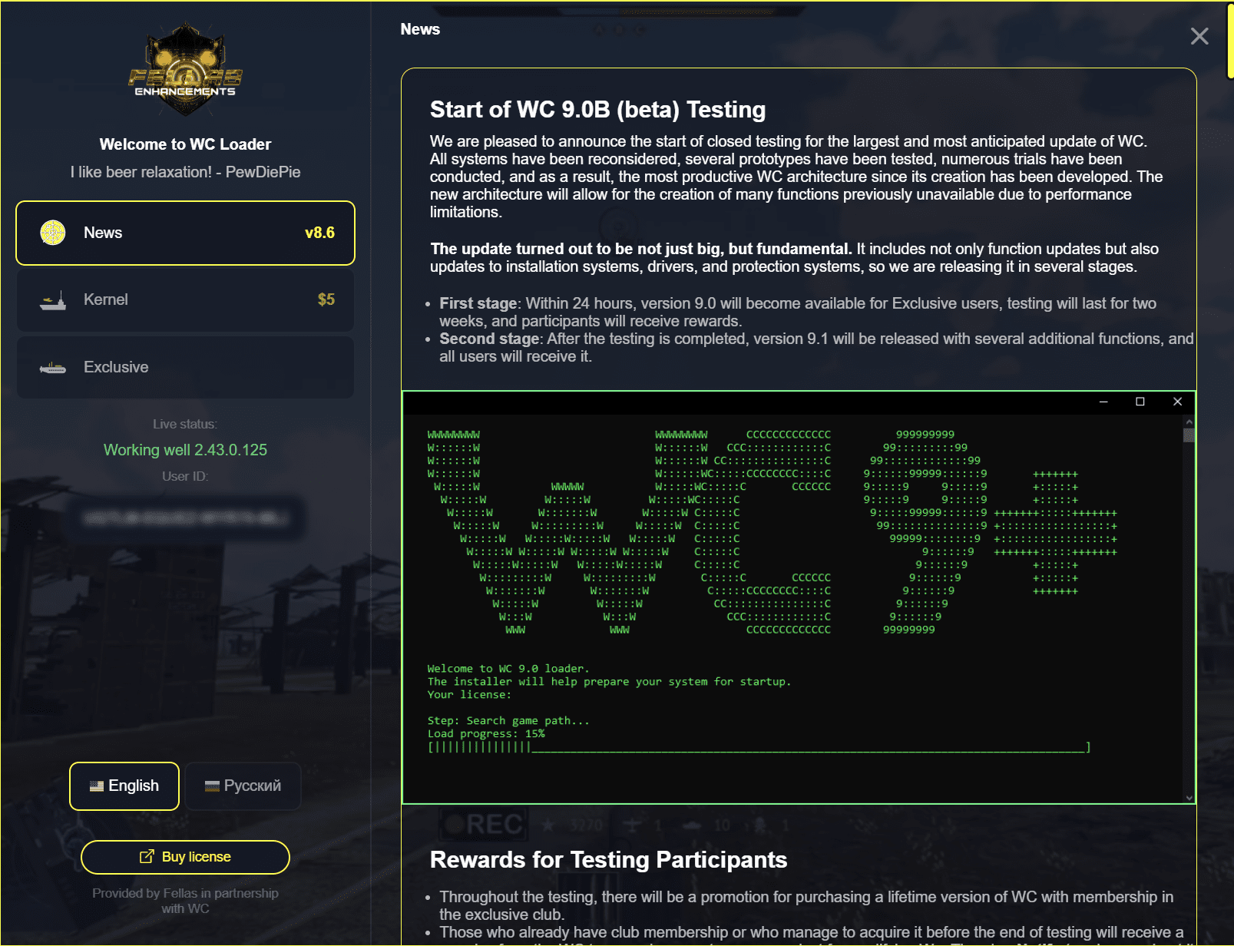The width and height of the screenshot is (1234, 946).
Task: Click the Kernel battleship icon
Action: click(53, 300)
